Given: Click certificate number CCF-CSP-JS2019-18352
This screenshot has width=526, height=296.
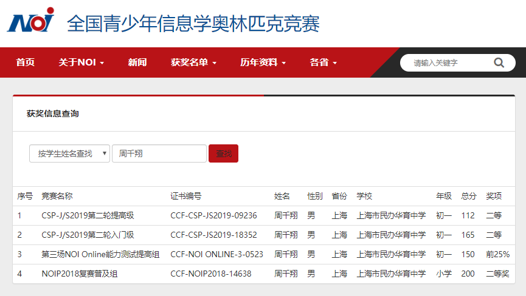Looking at the screenshot, I should point(213,235).
